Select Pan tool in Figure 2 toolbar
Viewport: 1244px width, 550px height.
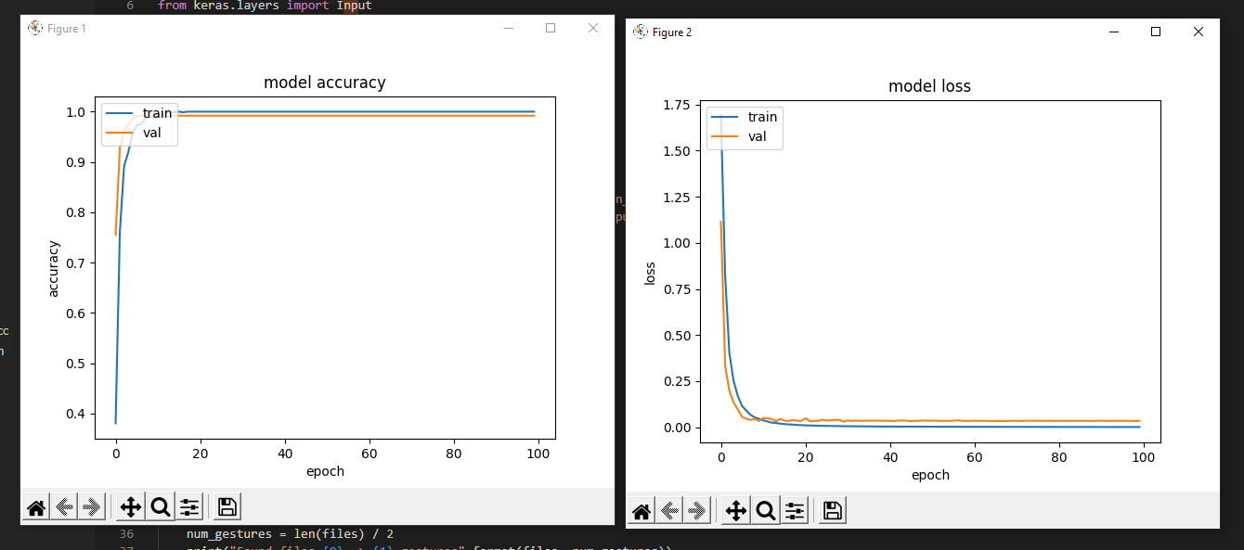(736, 511)
